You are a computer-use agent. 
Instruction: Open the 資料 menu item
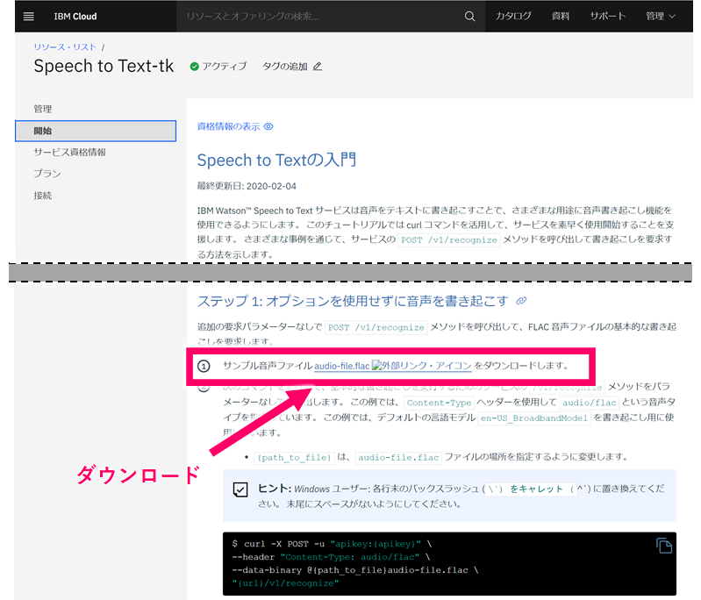pos(560,17)
